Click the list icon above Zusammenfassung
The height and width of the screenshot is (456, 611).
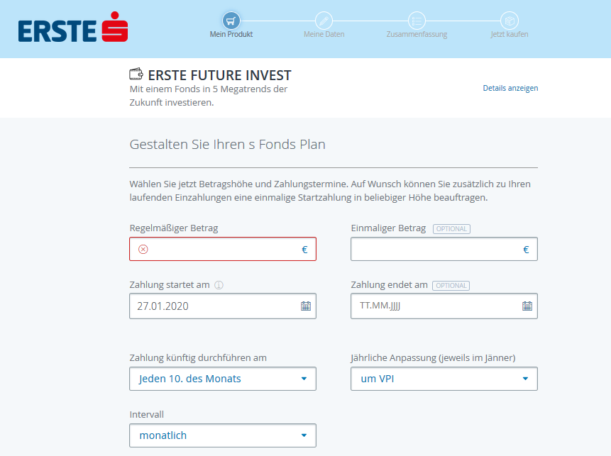coord(417,21)
